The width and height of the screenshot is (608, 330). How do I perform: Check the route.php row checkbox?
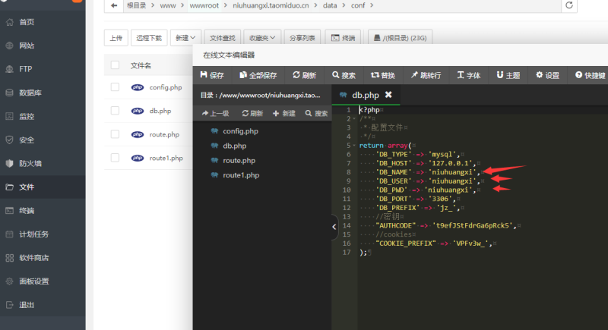tap(116, 134)
